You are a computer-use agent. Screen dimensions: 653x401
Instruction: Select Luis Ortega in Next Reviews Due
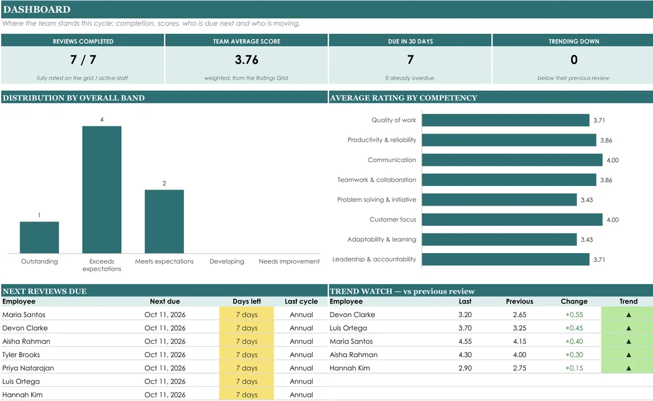21,381
